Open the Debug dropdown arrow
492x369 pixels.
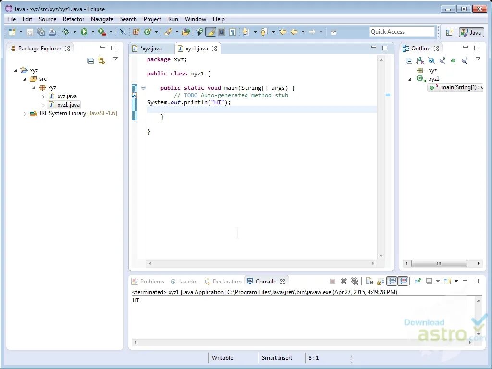pyautogui.click(x=74, y=32)
